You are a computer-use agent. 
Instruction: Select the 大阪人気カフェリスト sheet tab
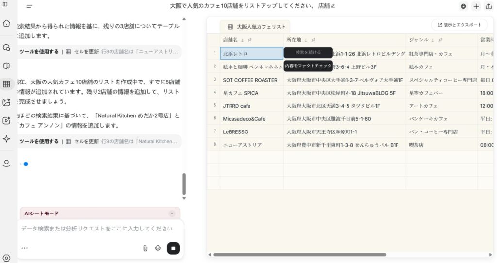point(256,27)
